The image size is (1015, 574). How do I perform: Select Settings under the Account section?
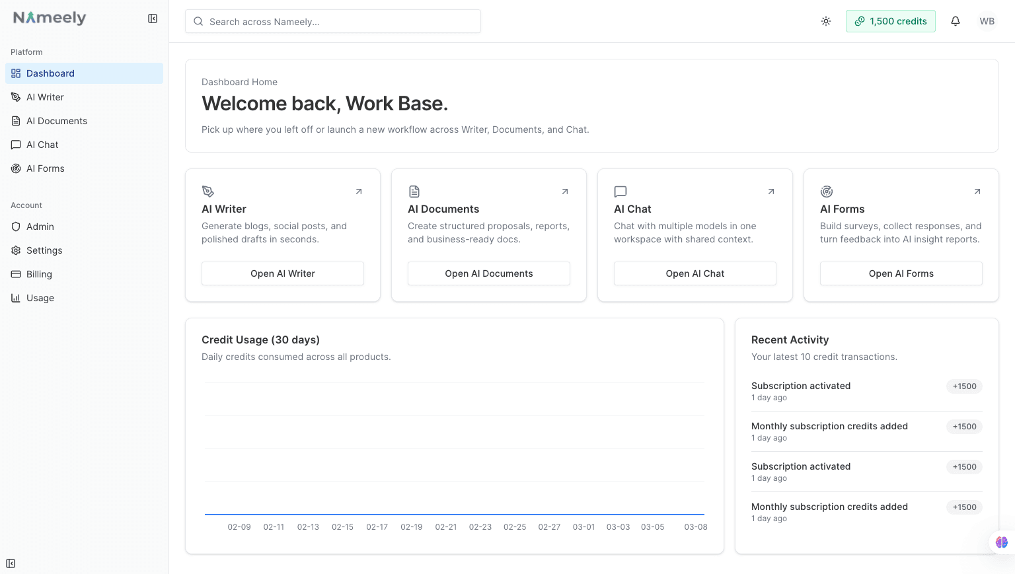pyautogui.click(x=44, y=250)
